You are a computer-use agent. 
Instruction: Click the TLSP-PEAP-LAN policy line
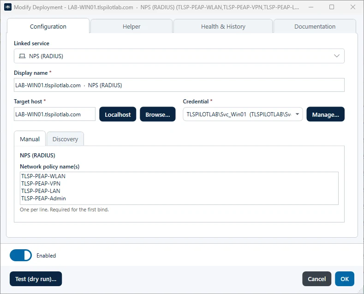(x=41, y=191)
